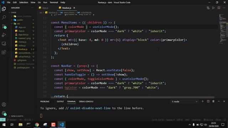
Task: Open the Edit menu
Action: tap(15, 2)
